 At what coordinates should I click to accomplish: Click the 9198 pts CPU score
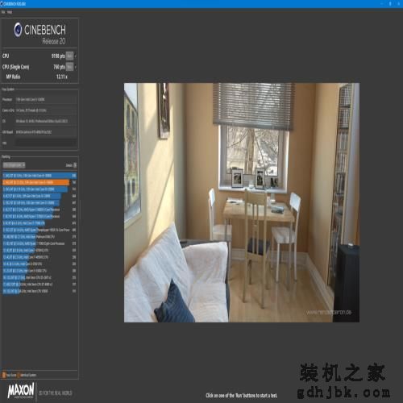pyautogui.click(x=58, y=56)
